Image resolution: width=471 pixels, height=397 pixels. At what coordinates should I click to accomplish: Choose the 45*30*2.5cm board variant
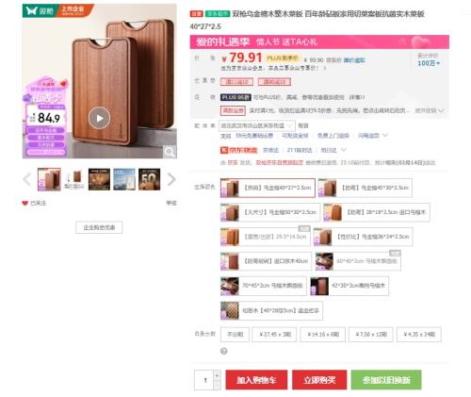[365, 188]
